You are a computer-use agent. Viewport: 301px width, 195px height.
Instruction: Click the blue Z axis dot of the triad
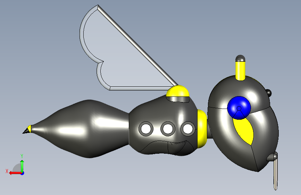point(23,173)
